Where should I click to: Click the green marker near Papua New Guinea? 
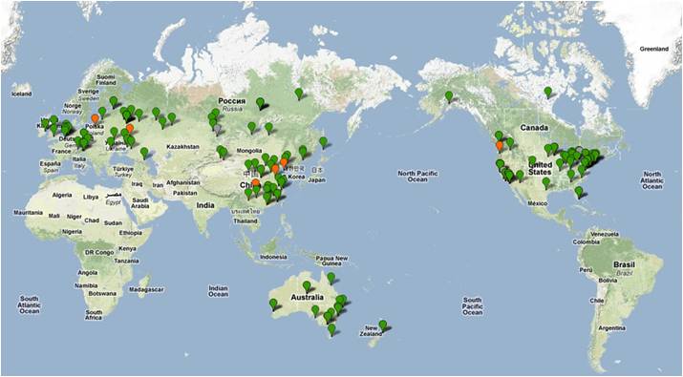click(x=331, y=278)
